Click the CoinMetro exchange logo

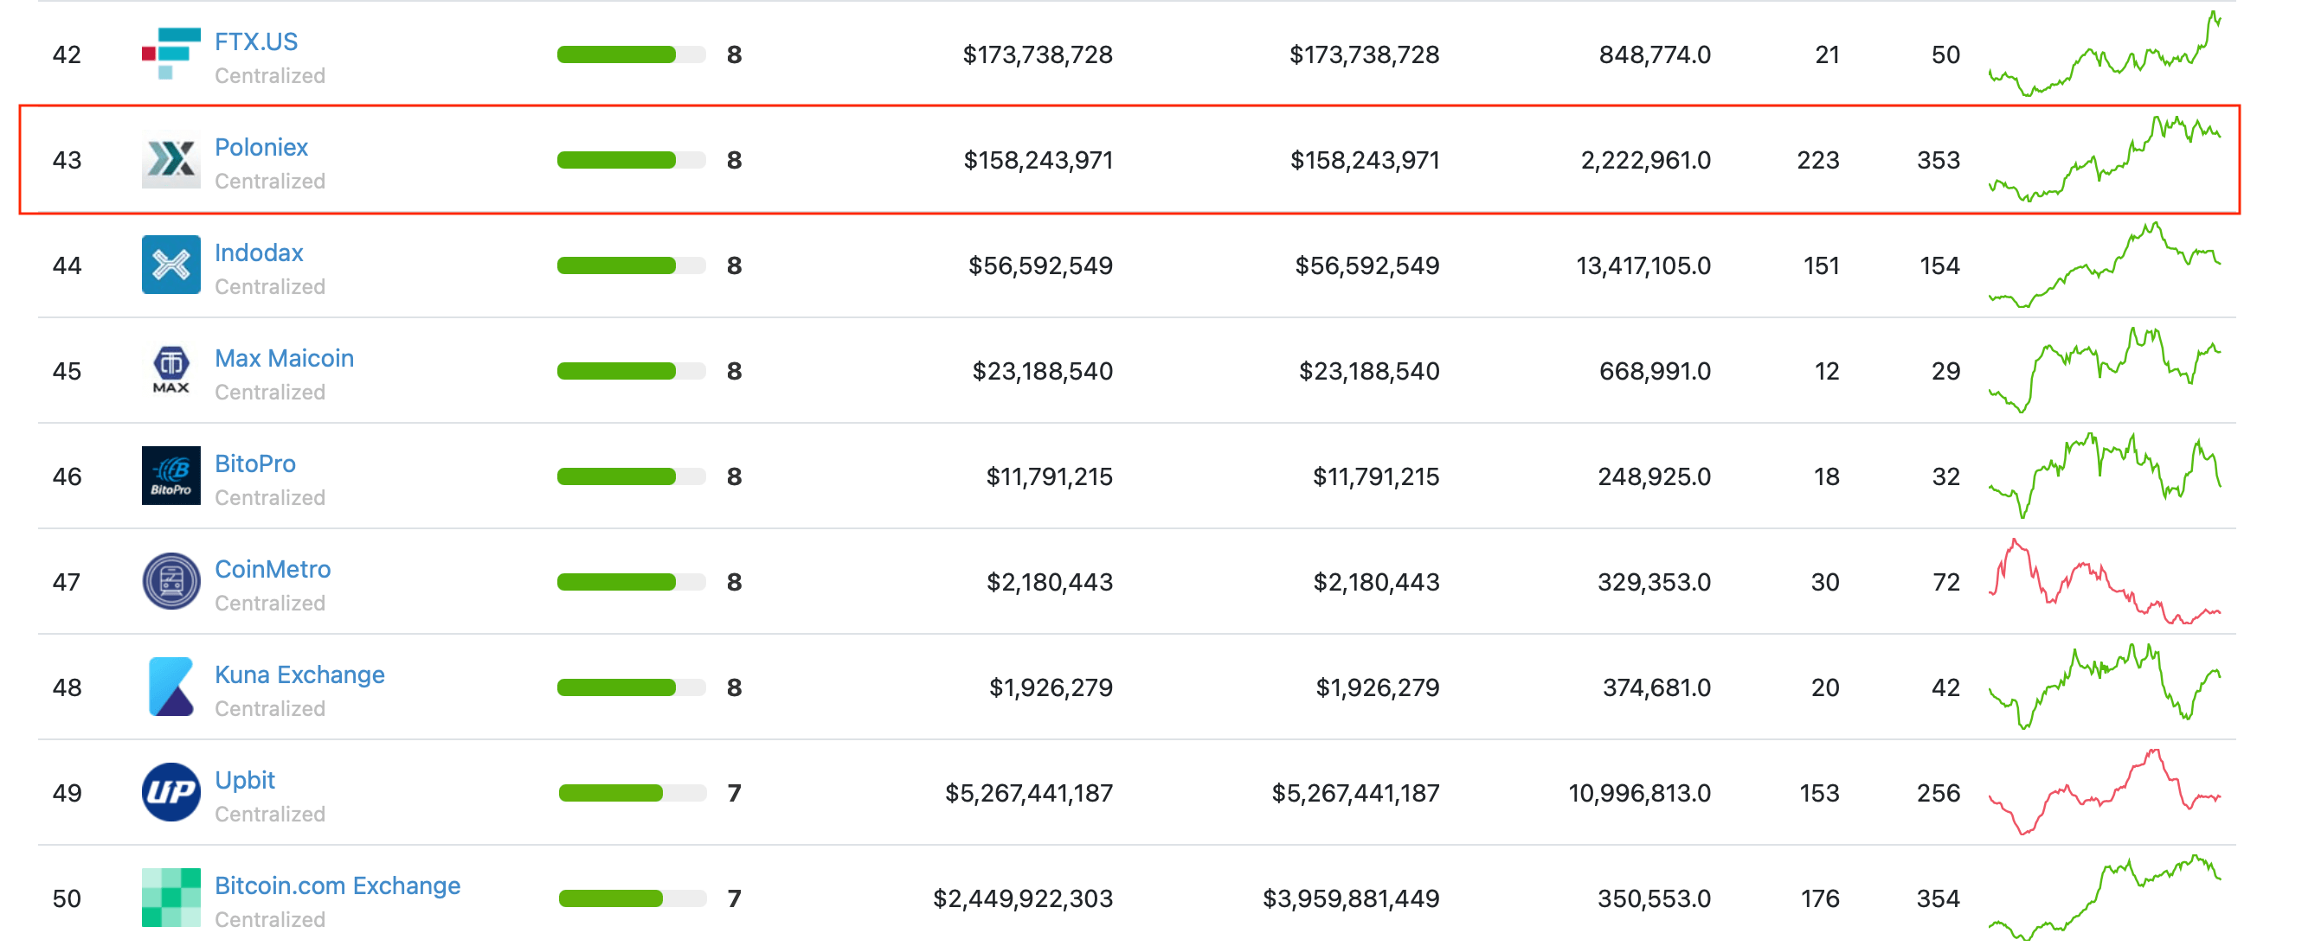170,582
